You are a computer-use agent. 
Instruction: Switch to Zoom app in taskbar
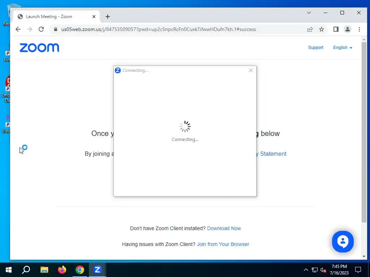coord(98,270)
